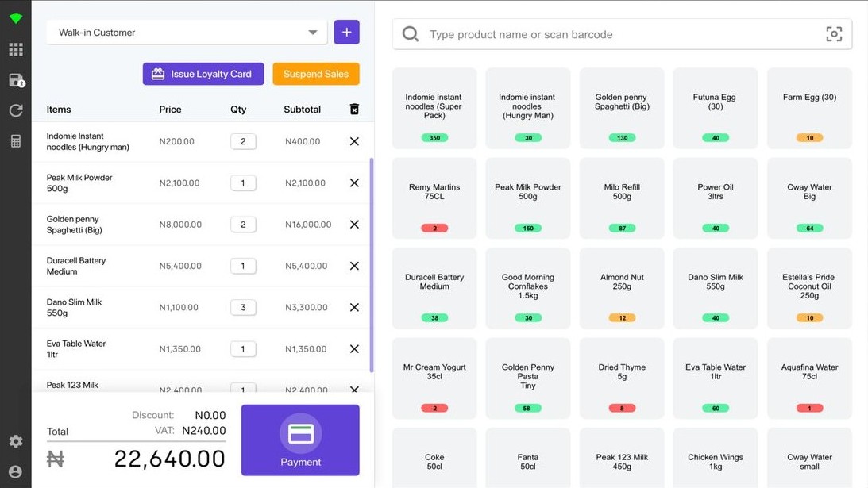868x488 pixels.
Task: Expand the Walk-in Customer dropdown
Action: (312, 33)
